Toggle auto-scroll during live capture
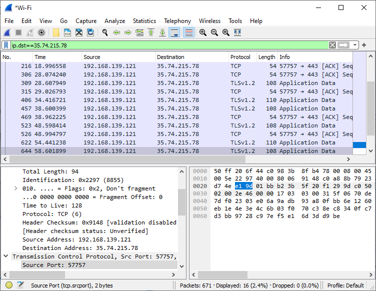This screenshot has width=376, height=291. coord(174,32)
